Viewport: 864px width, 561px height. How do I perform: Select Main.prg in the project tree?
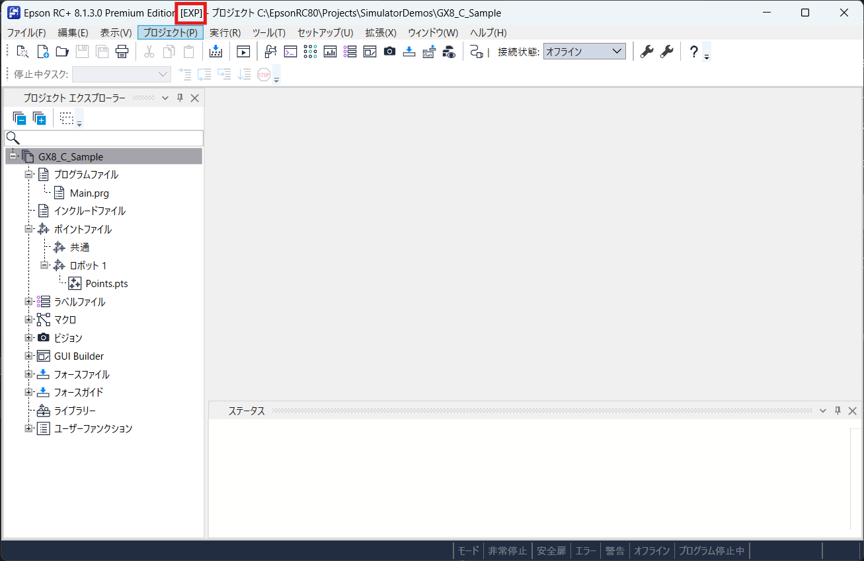(89, 193)
